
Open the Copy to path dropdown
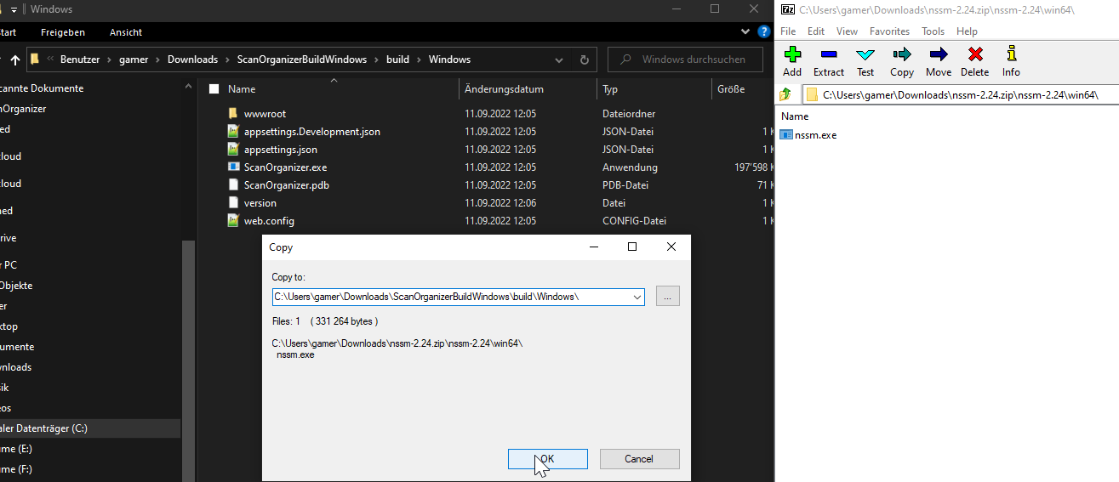637,297
